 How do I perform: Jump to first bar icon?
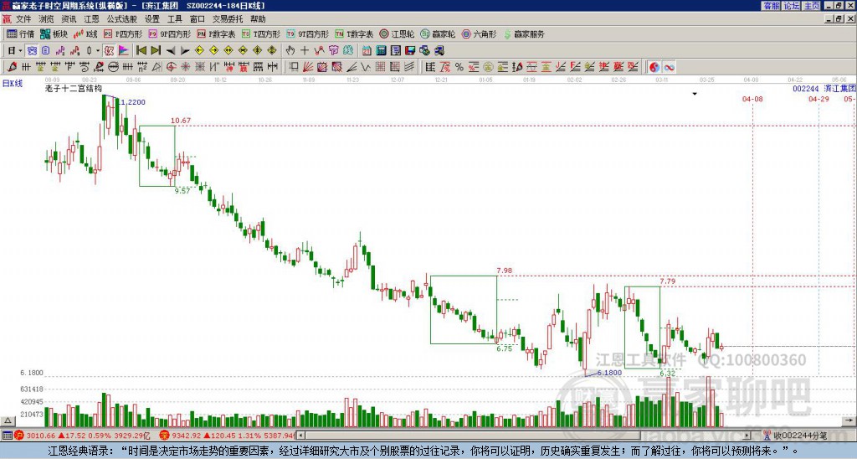141,51
